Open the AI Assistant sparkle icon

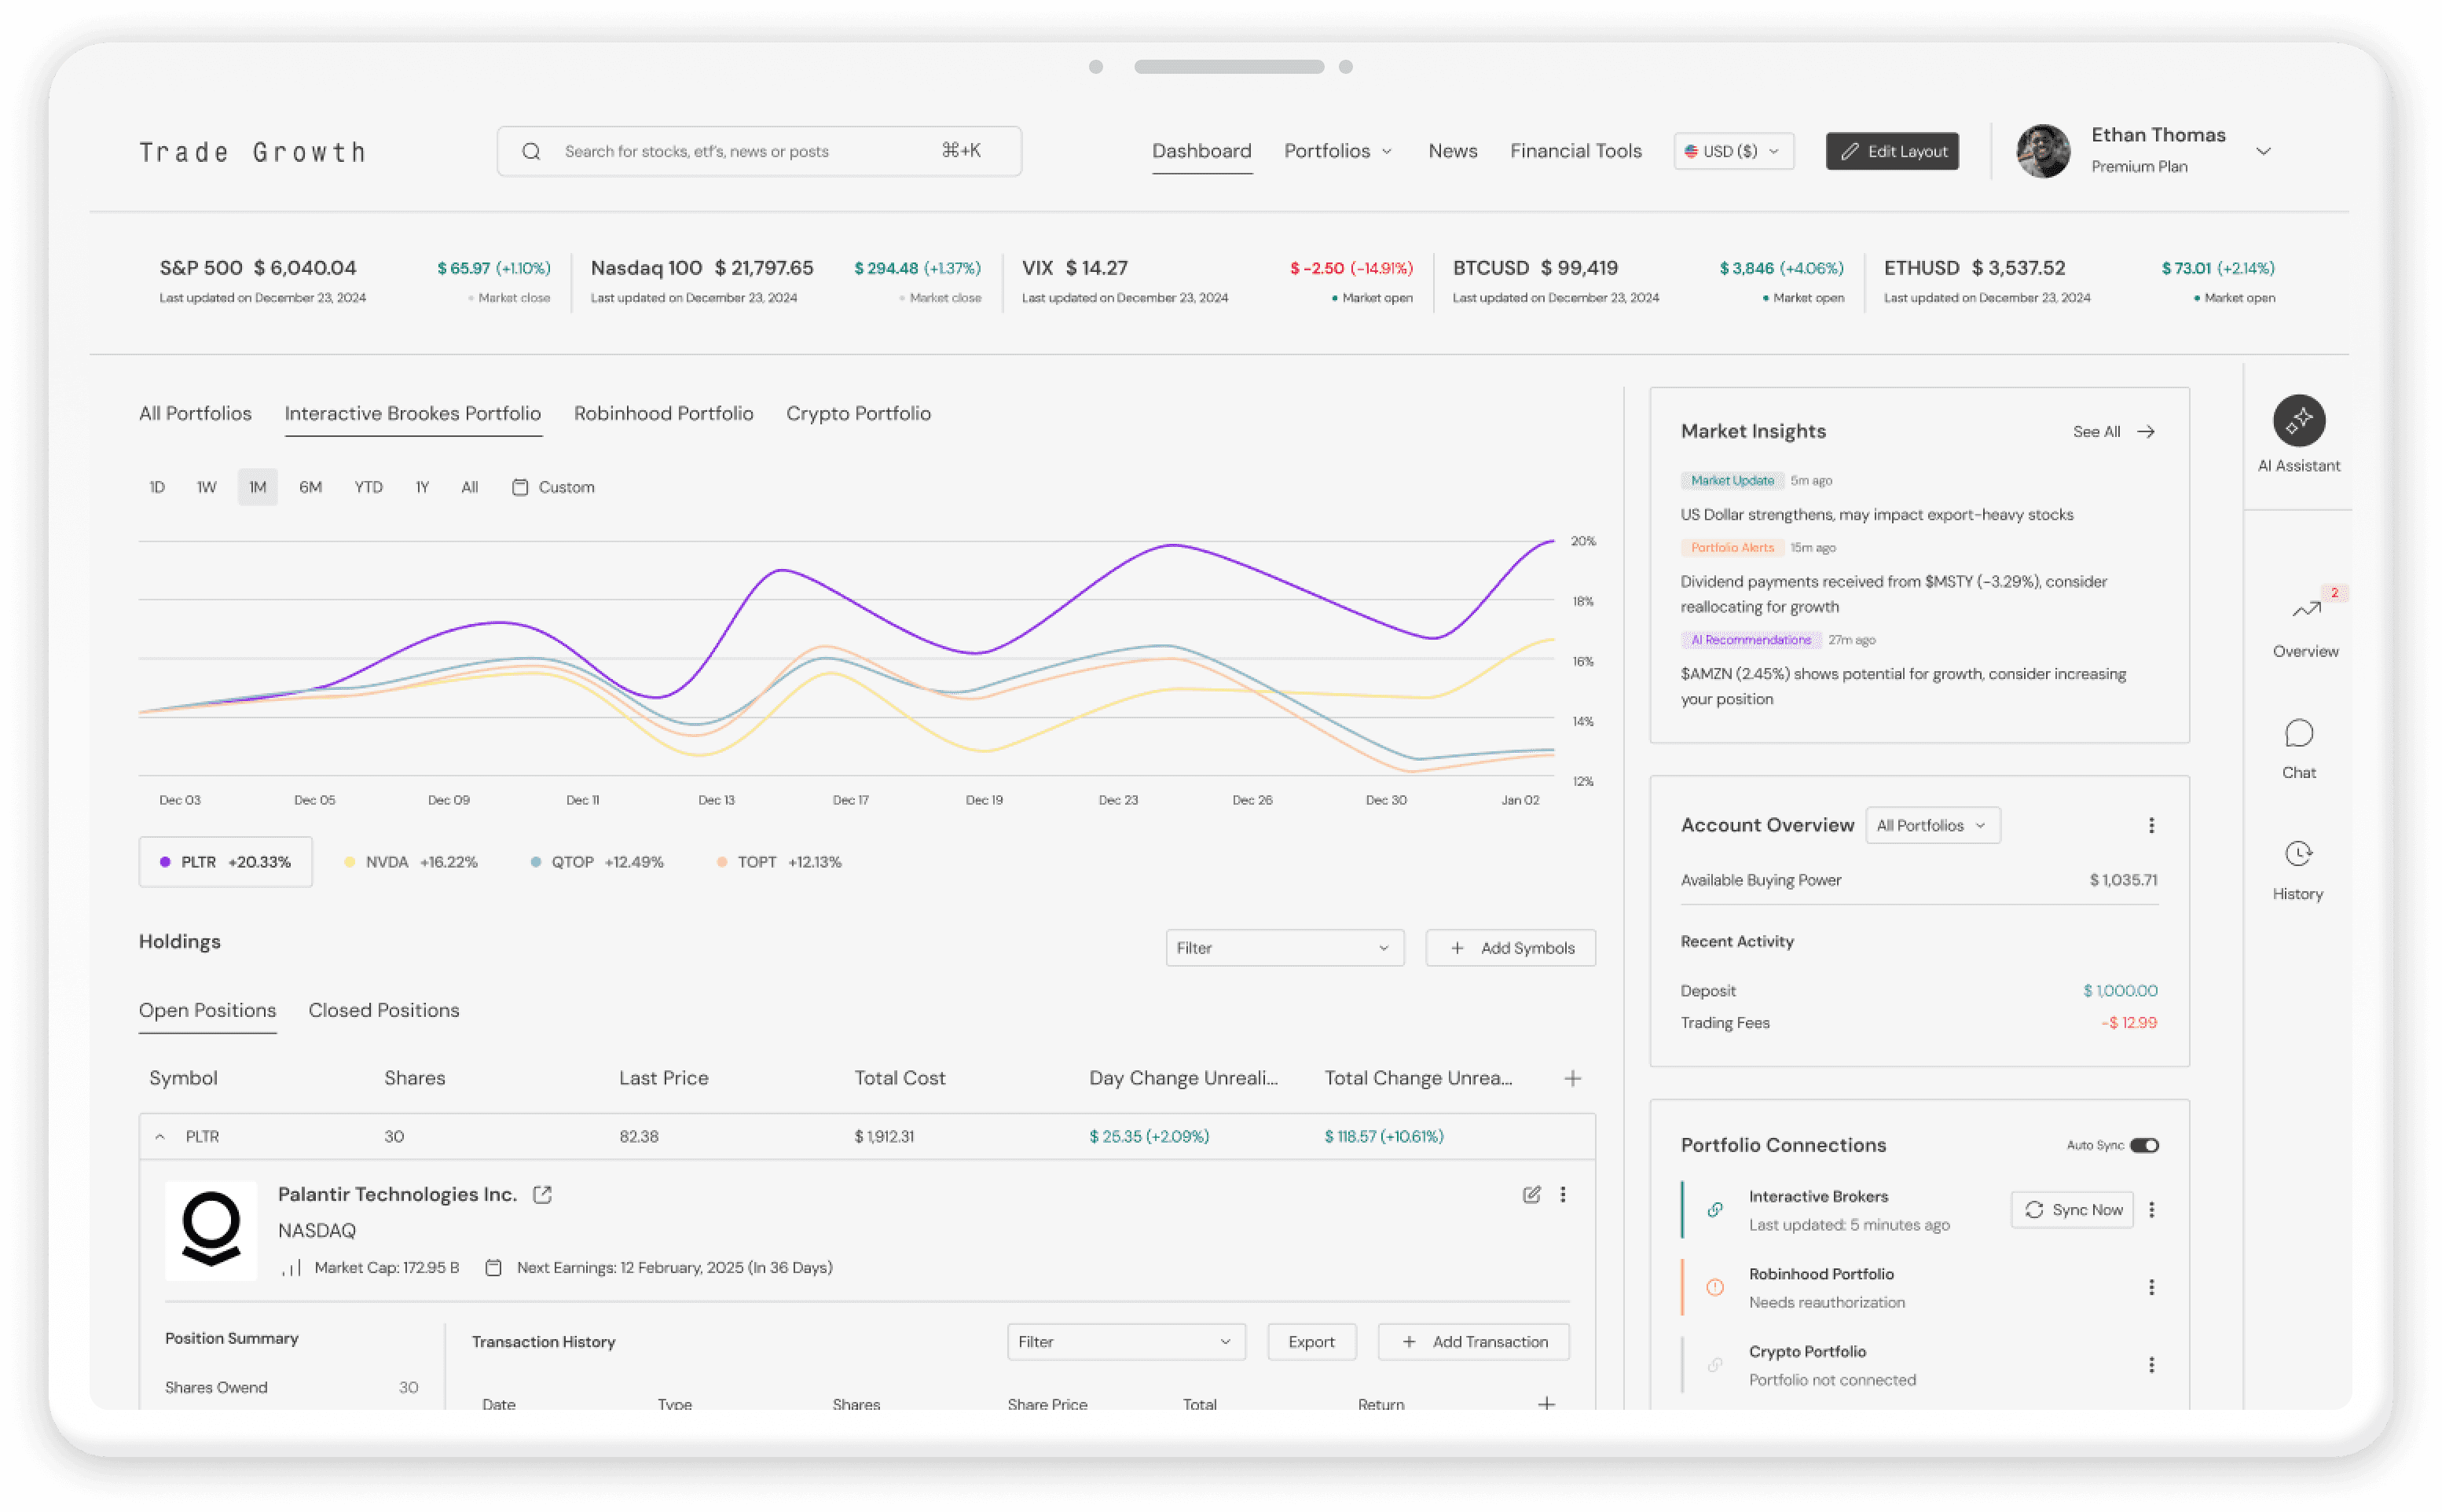[2298, 421]
